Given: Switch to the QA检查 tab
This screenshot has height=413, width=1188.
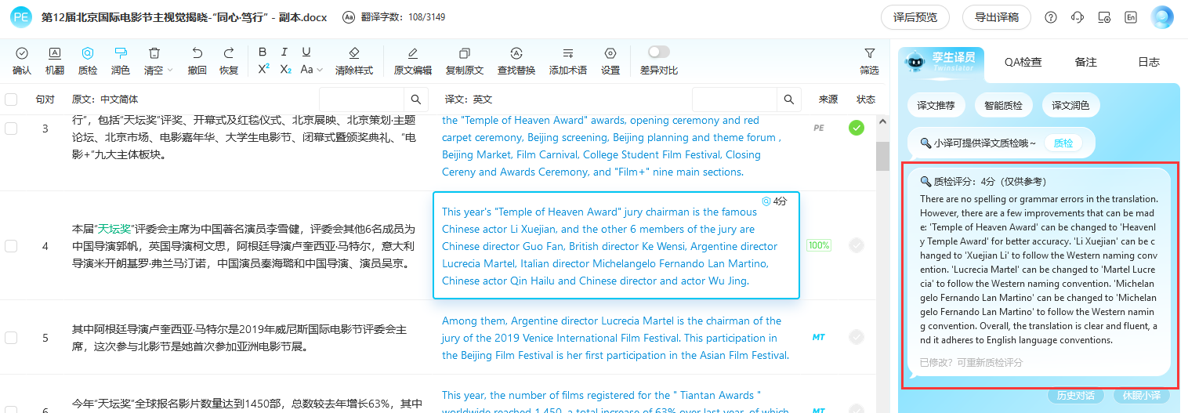Looking at the screenshot, I should tap(1023, 62).
